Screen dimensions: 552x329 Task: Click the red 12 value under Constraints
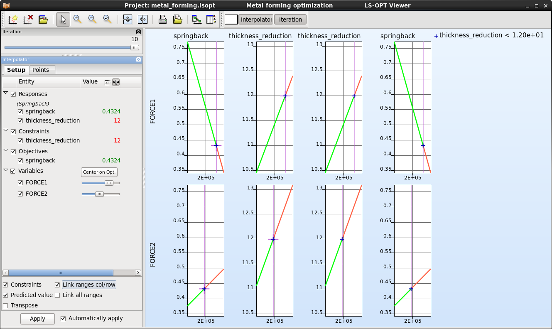pyautogui.click(x=117, y=141)
